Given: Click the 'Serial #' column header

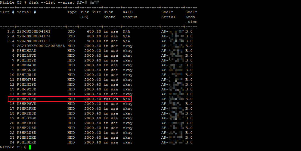Looking at the screenshot, I should pyautogui.click(x=26, y=12).
